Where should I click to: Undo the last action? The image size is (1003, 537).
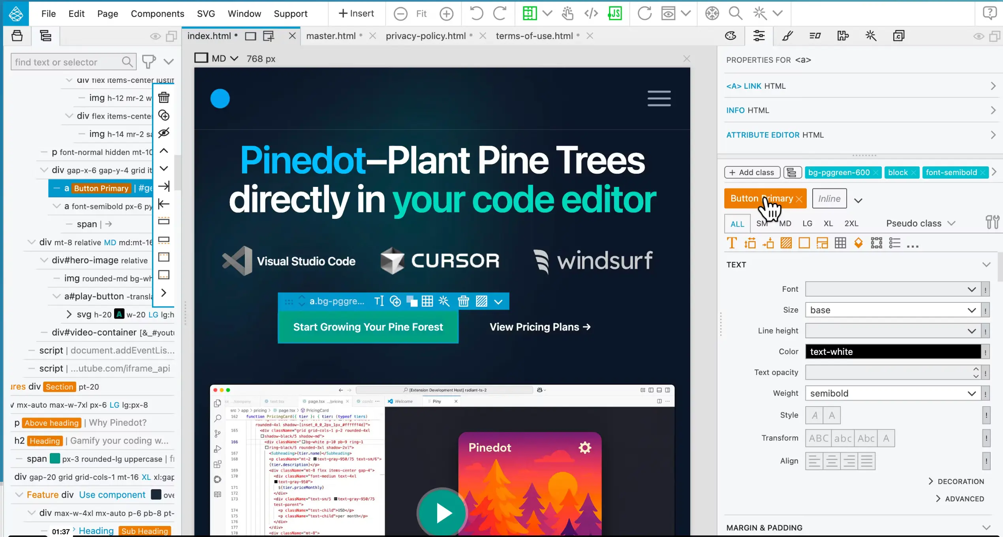476,13
